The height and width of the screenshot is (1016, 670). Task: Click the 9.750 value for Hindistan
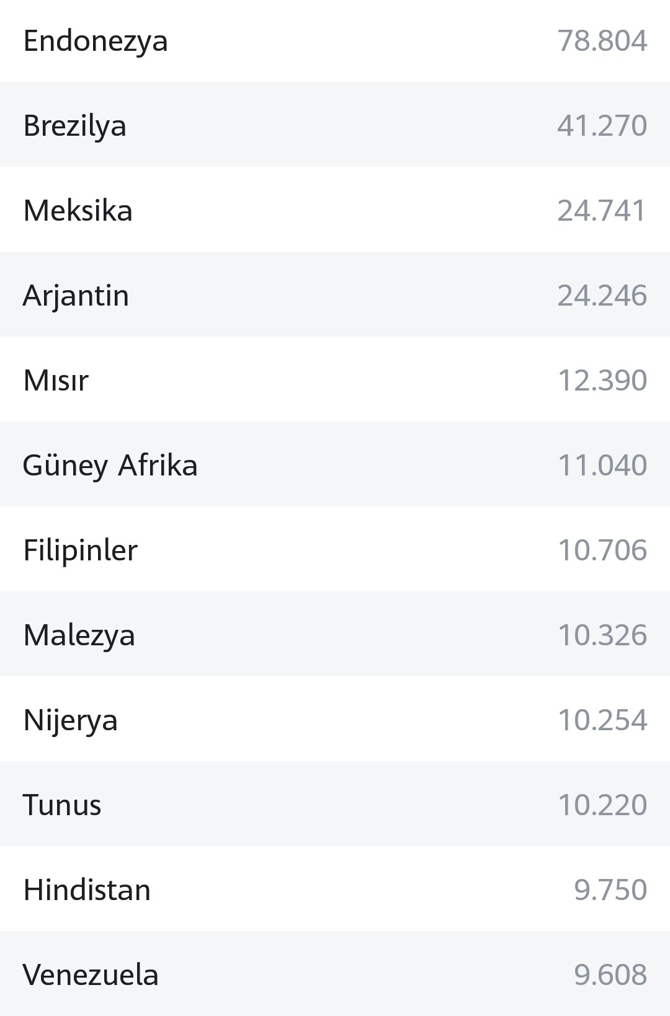point(610,890)
